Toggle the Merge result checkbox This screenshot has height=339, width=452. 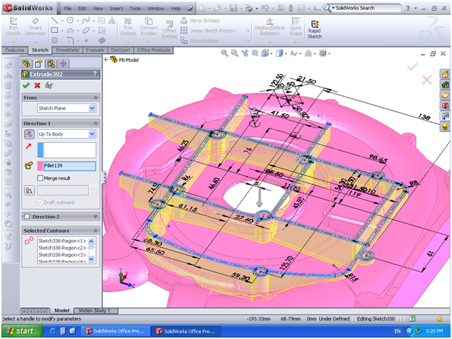coord(40,178)
